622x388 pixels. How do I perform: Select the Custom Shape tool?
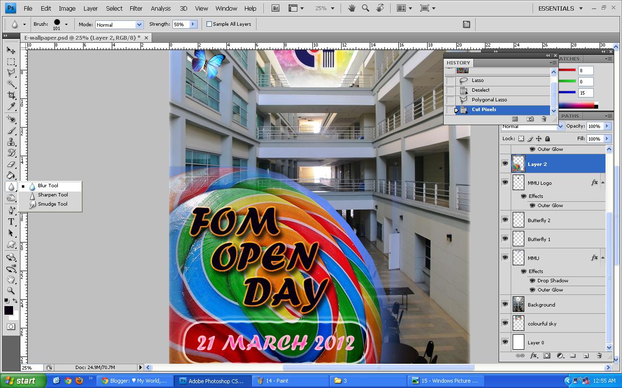(x=11, y=244)
